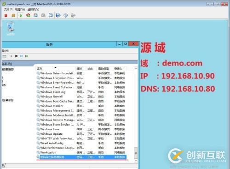Open the 文件(F) menu

coord(8,10)
